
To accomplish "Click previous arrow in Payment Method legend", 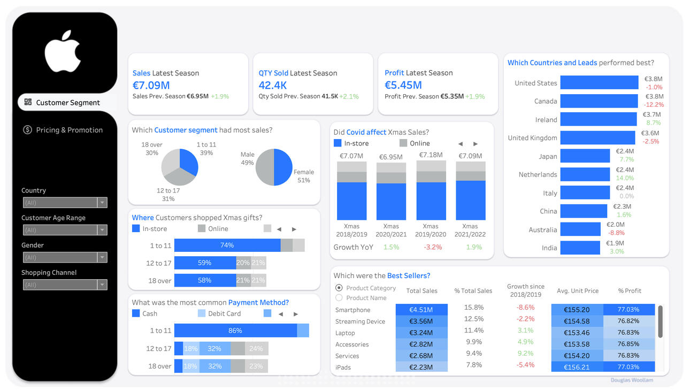I will (x=281, y=314).
